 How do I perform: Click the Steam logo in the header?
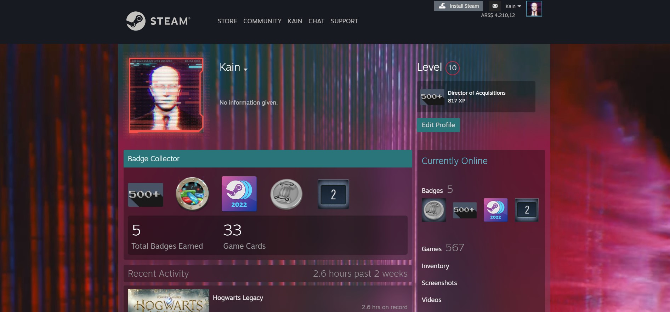click(158, 21)
